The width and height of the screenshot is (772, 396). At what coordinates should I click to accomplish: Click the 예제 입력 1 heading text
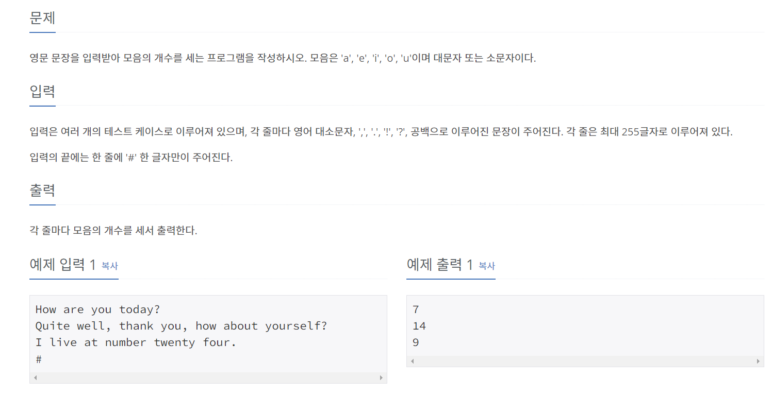63,265
